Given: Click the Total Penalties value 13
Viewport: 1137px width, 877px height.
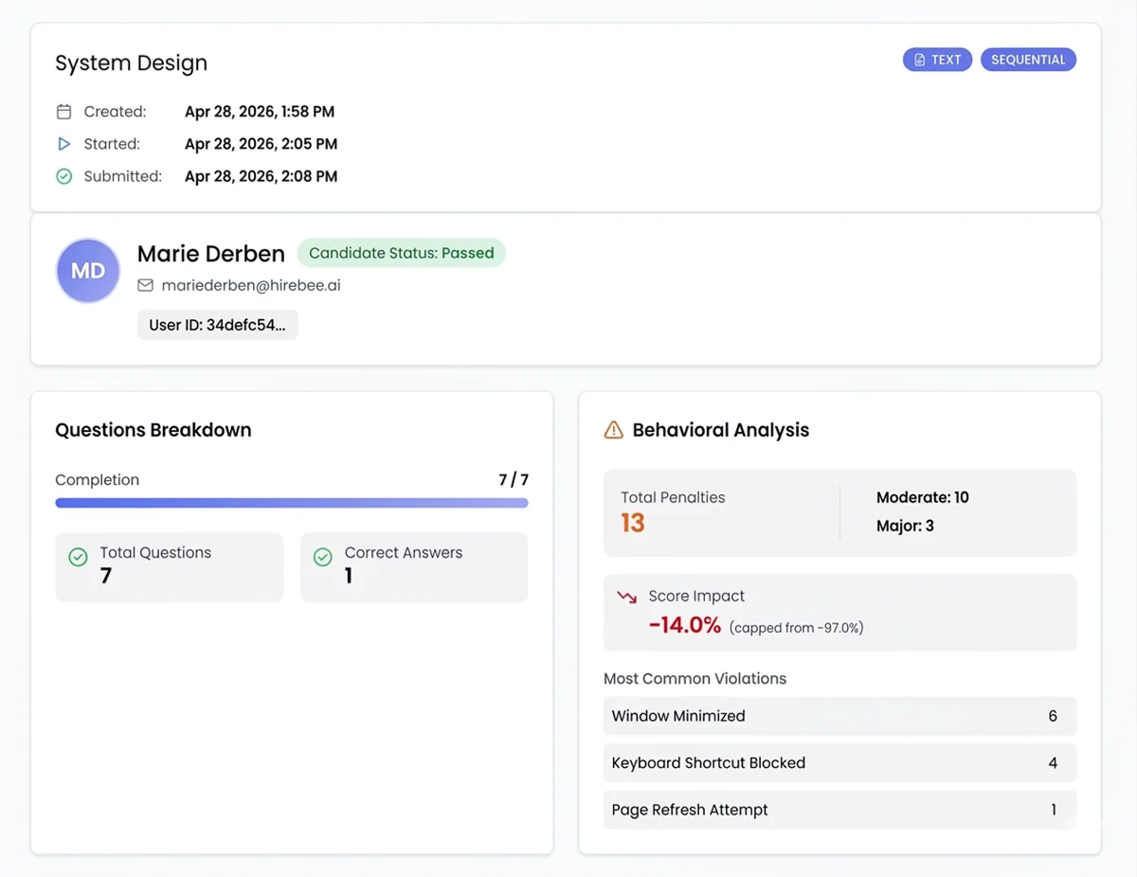Looking at the screenshot, I should (x=633, y=523).
